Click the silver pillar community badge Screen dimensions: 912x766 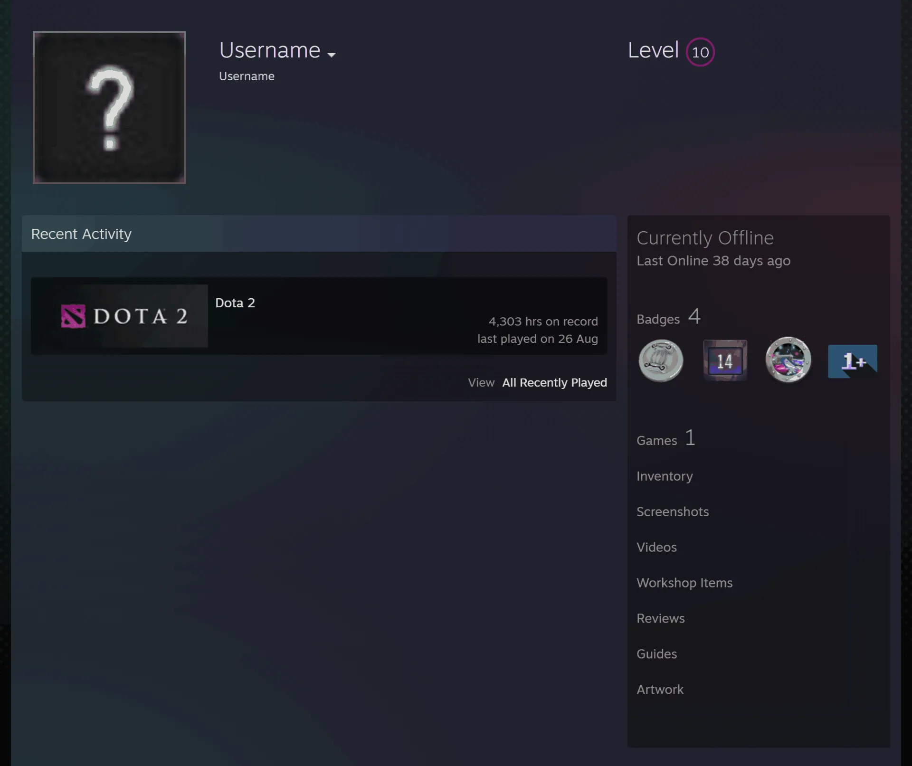pyautogui.click(x=661, y=360)
